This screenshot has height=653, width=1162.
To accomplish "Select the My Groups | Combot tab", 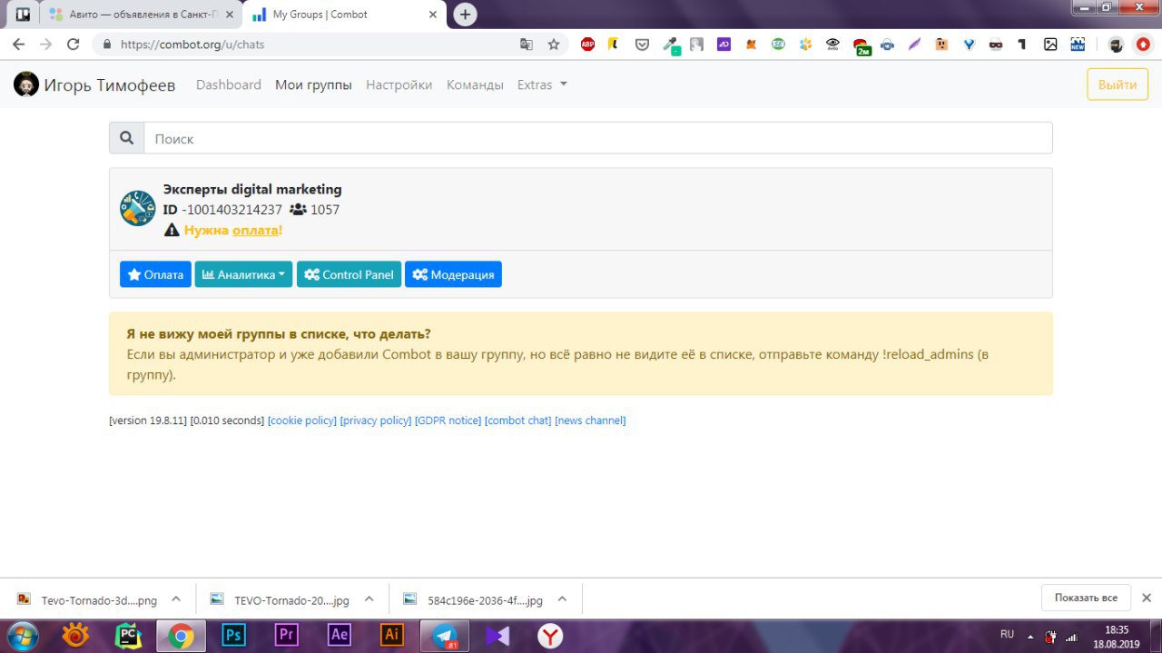I will (x=343, y=15).
